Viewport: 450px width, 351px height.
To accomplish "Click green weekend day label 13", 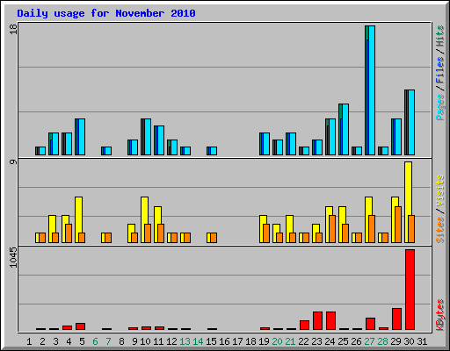I will [x=185, y=341].
